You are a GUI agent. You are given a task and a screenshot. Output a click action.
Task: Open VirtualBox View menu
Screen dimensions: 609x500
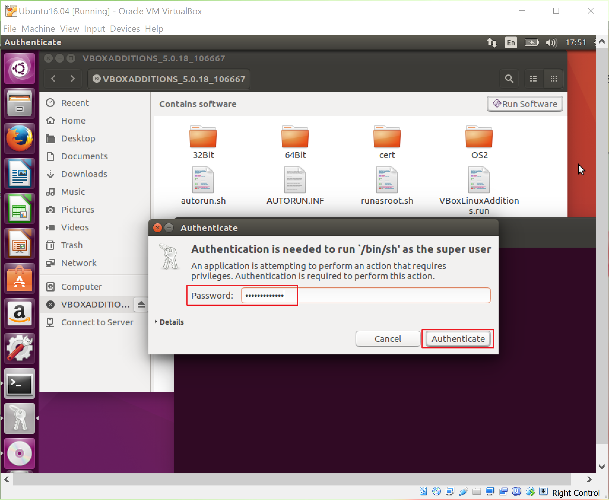coord(69,29)
